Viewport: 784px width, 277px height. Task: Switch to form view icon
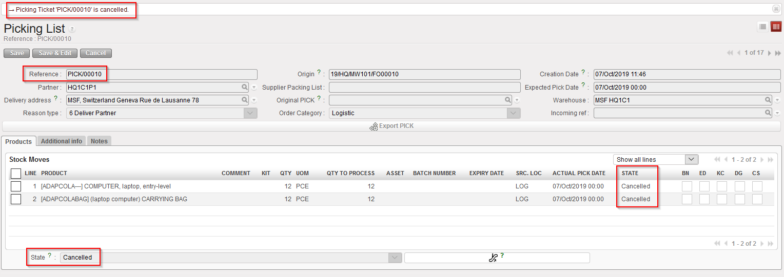click(776, 27)
